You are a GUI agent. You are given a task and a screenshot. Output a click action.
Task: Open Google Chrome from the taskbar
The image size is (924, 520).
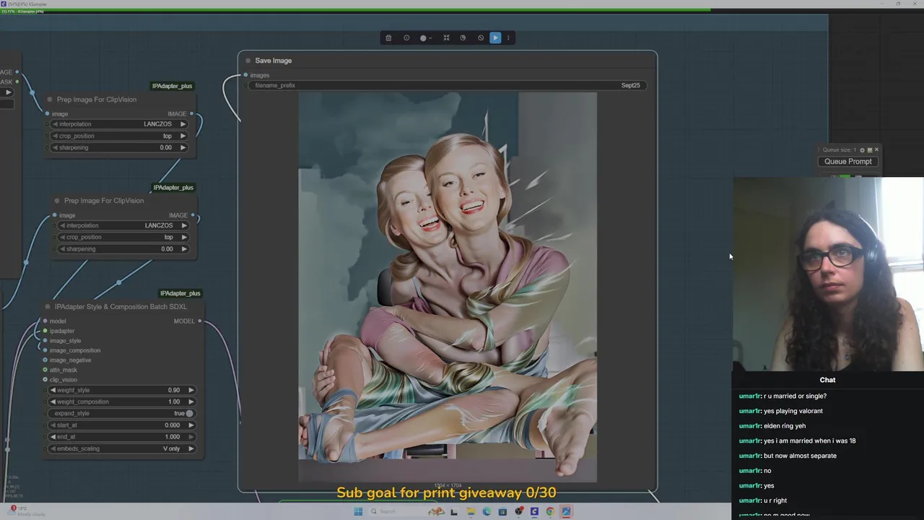pyautogui.click(x=550, y=511)
